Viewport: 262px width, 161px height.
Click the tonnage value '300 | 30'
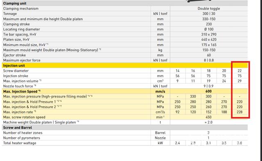pos(209,14)
